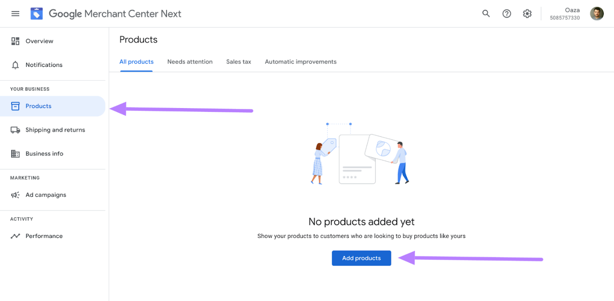Screen dimensions: 614x301
Task: Open Ad campaigns via the megaphone icon
Action: coord(15,195)
